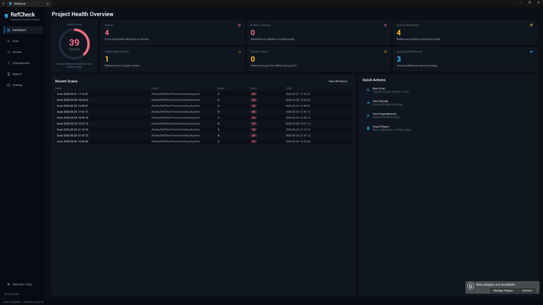Click the View Results list icon
Viewport: 543px width, 305px height.
(368, 103)
